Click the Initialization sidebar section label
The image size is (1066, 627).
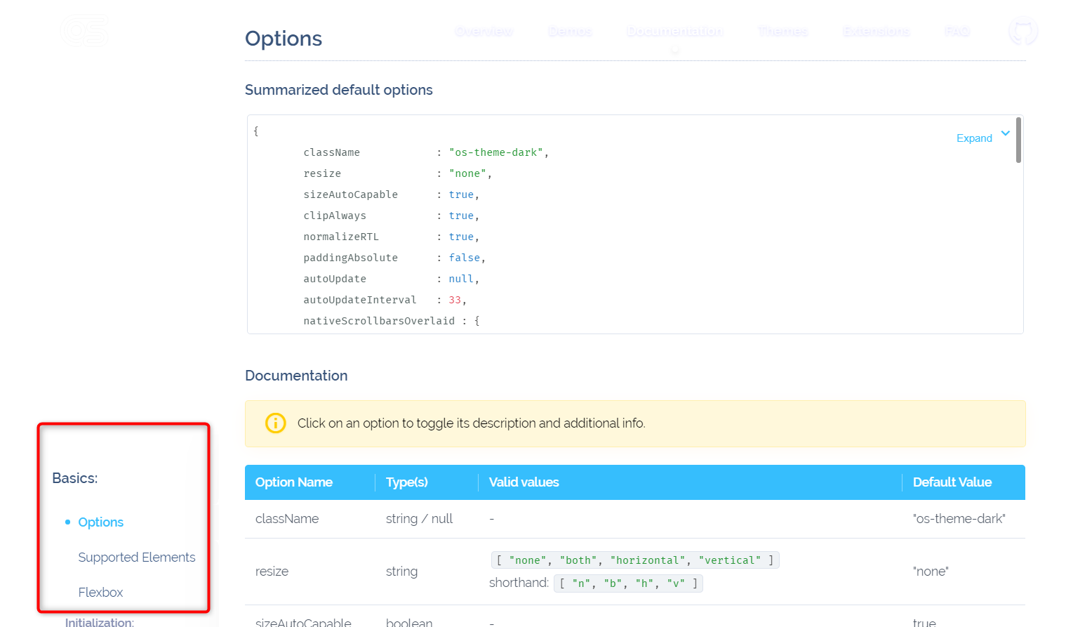pyautogui.click(x=99, y=622)
